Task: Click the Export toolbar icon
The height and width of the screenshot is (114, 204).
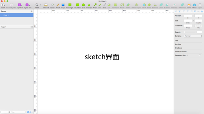Action: 200,5
